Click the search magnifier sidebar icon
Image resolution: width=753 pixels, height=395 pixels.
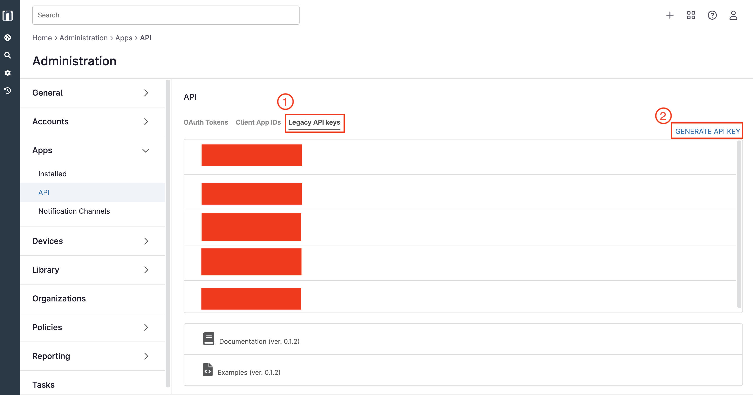8,55
